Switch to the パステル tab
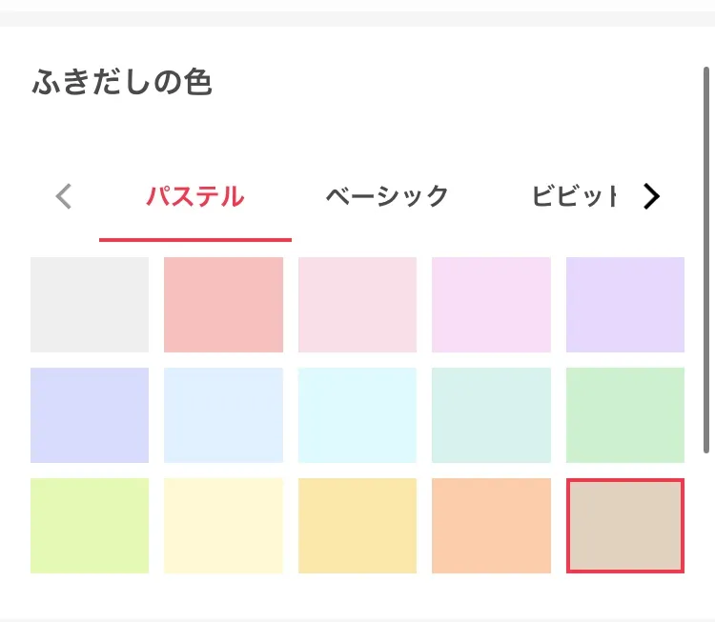 point(194,197)
